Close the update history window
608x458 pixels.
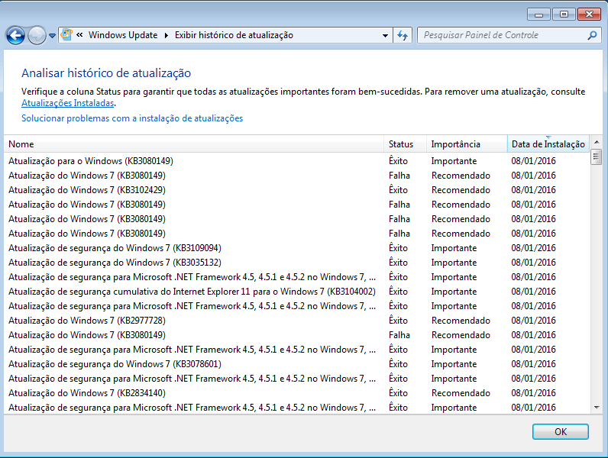[x=589, y=15]
